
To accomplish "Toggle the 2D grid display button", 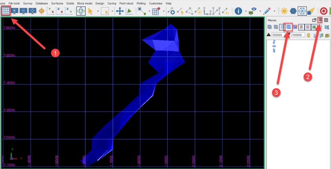I will click(x=6, y=11).
